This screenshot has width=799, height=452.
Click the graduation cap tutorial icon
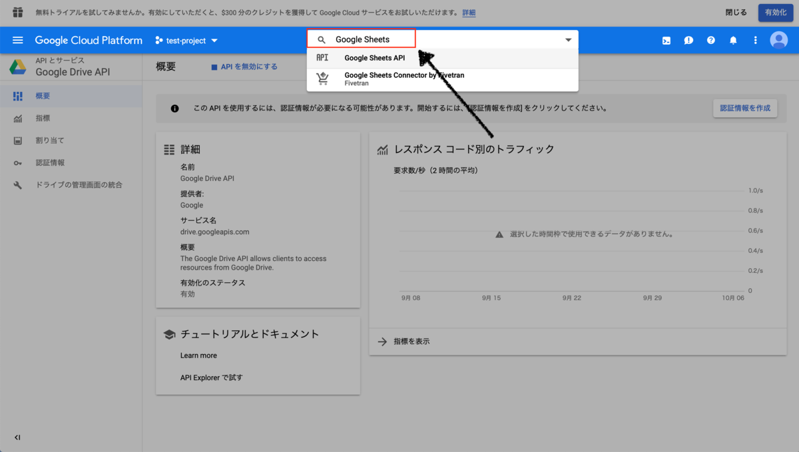coord(169,334)
